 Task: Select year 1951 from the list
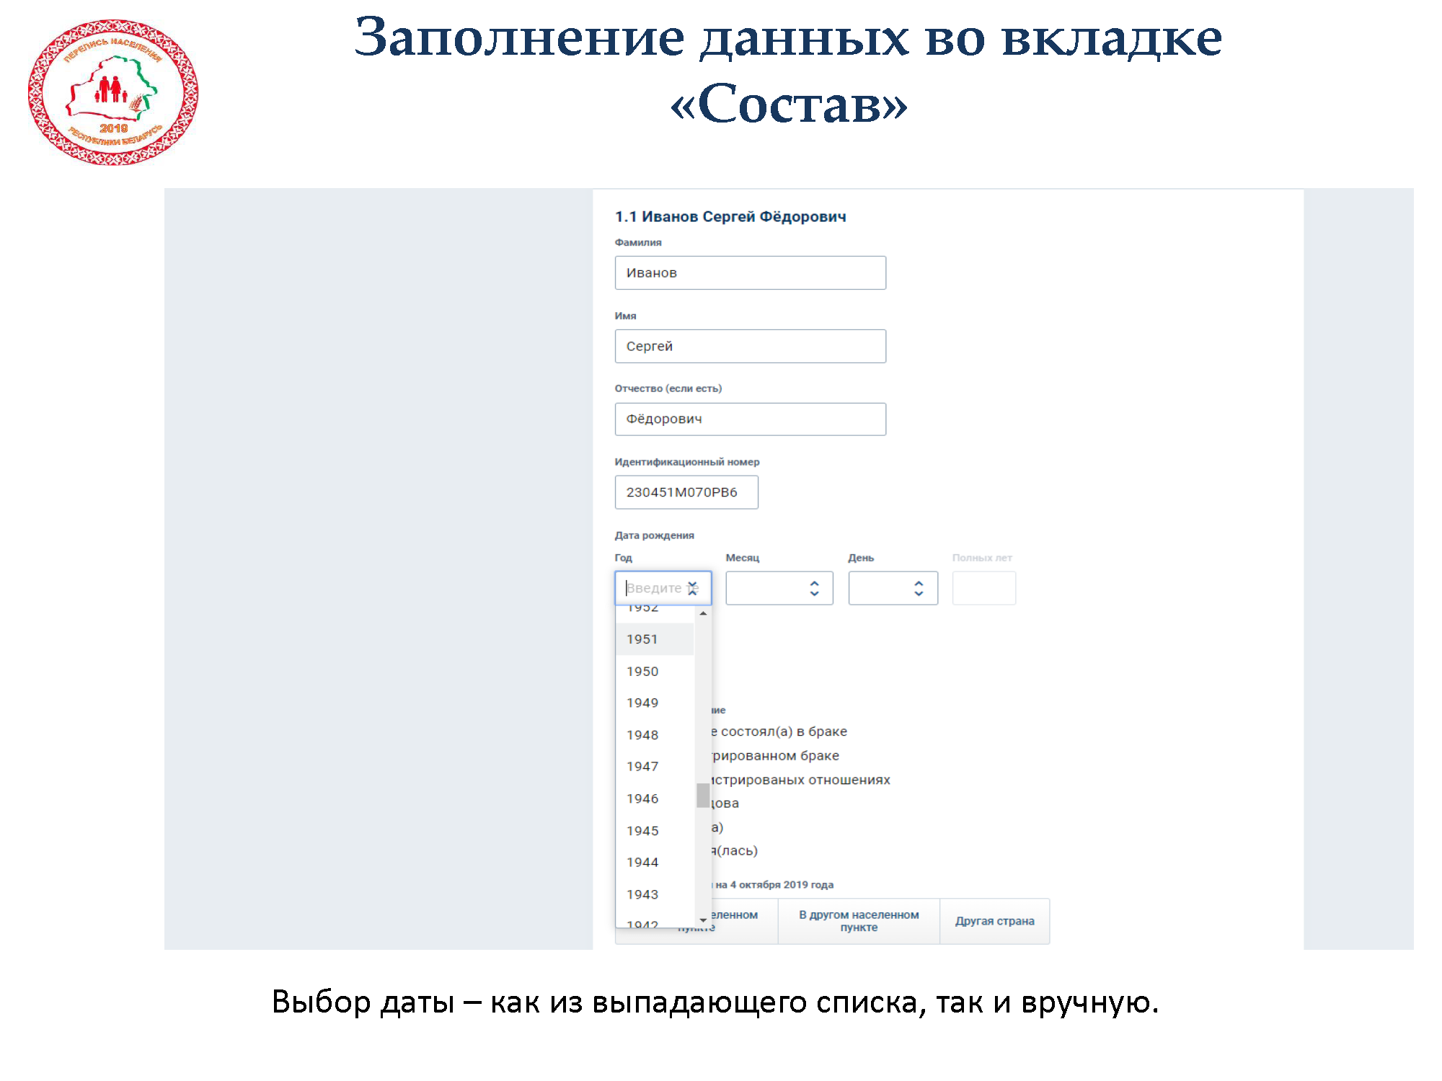tap(655, 639)
